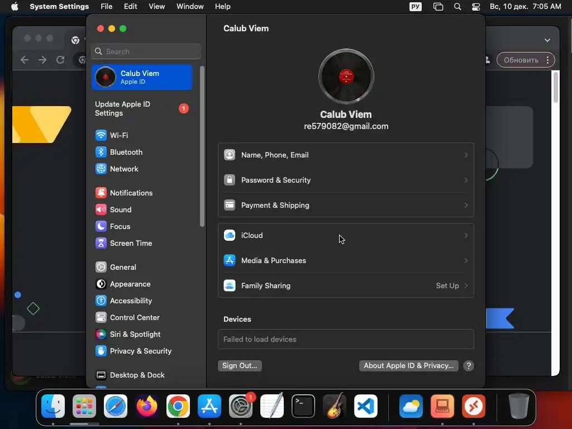This screenshot has width=572, height=429.
Task: Open App Store from the Dock
Action: coord(209,406)
